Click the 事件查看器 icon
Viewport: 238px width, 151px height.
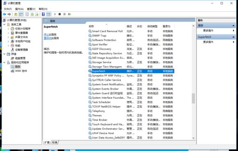point(13,33)
